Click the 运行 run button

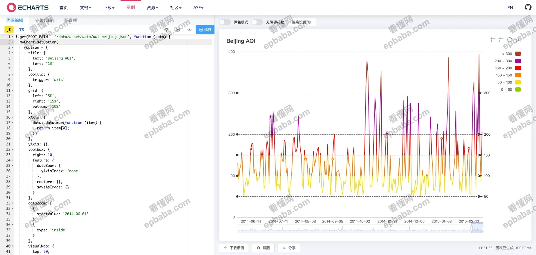tap(205, 30)
